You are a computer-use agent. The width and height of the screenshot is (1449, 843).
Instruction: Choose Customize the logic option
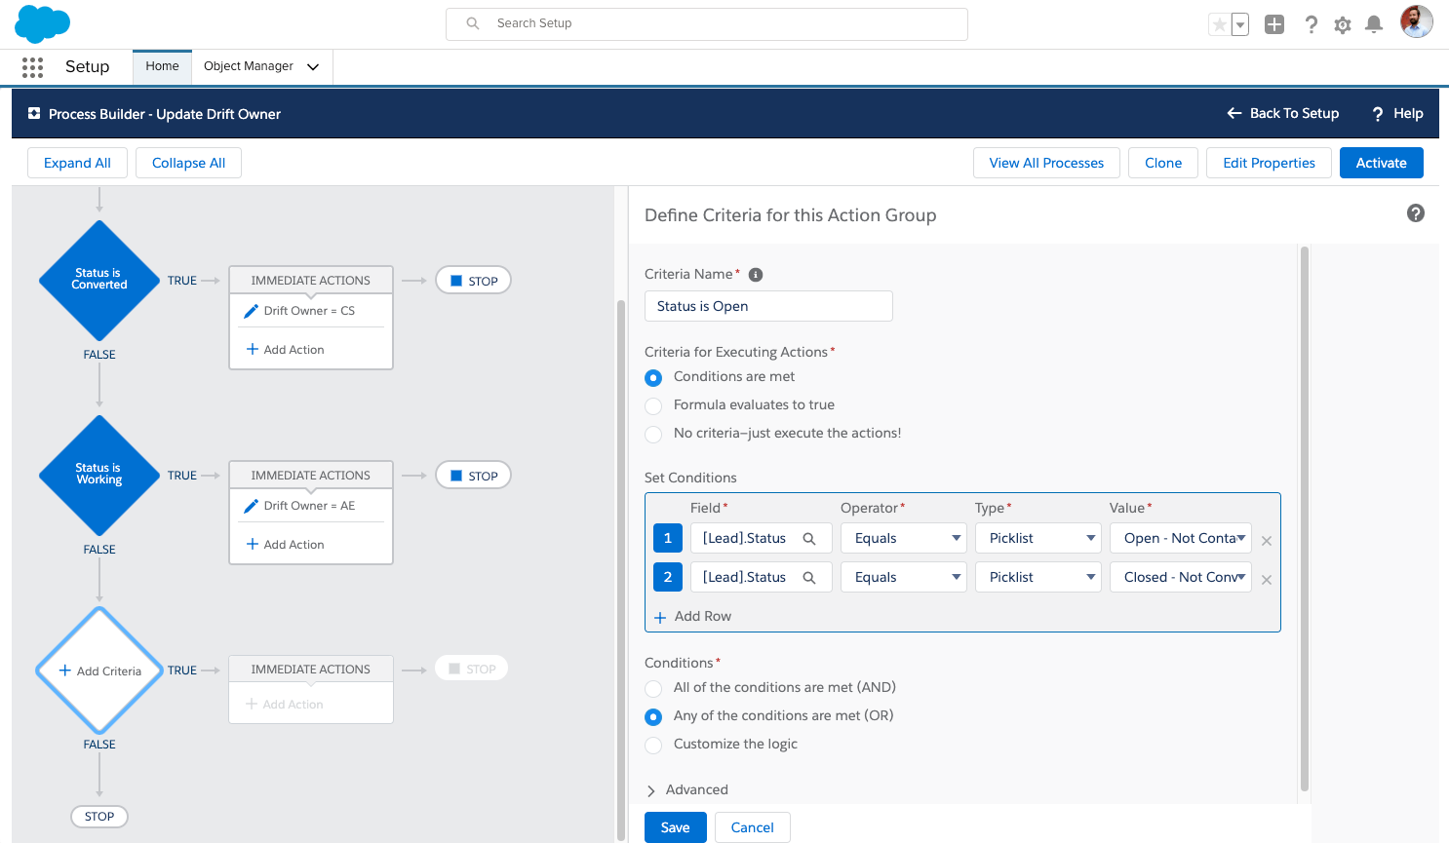(x=653, y=745)
